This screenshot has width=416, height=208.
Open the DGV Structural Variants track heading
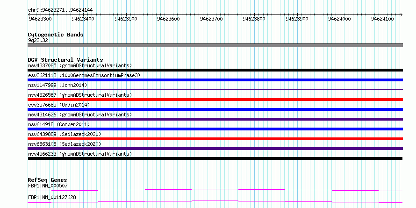pos(65,60)
